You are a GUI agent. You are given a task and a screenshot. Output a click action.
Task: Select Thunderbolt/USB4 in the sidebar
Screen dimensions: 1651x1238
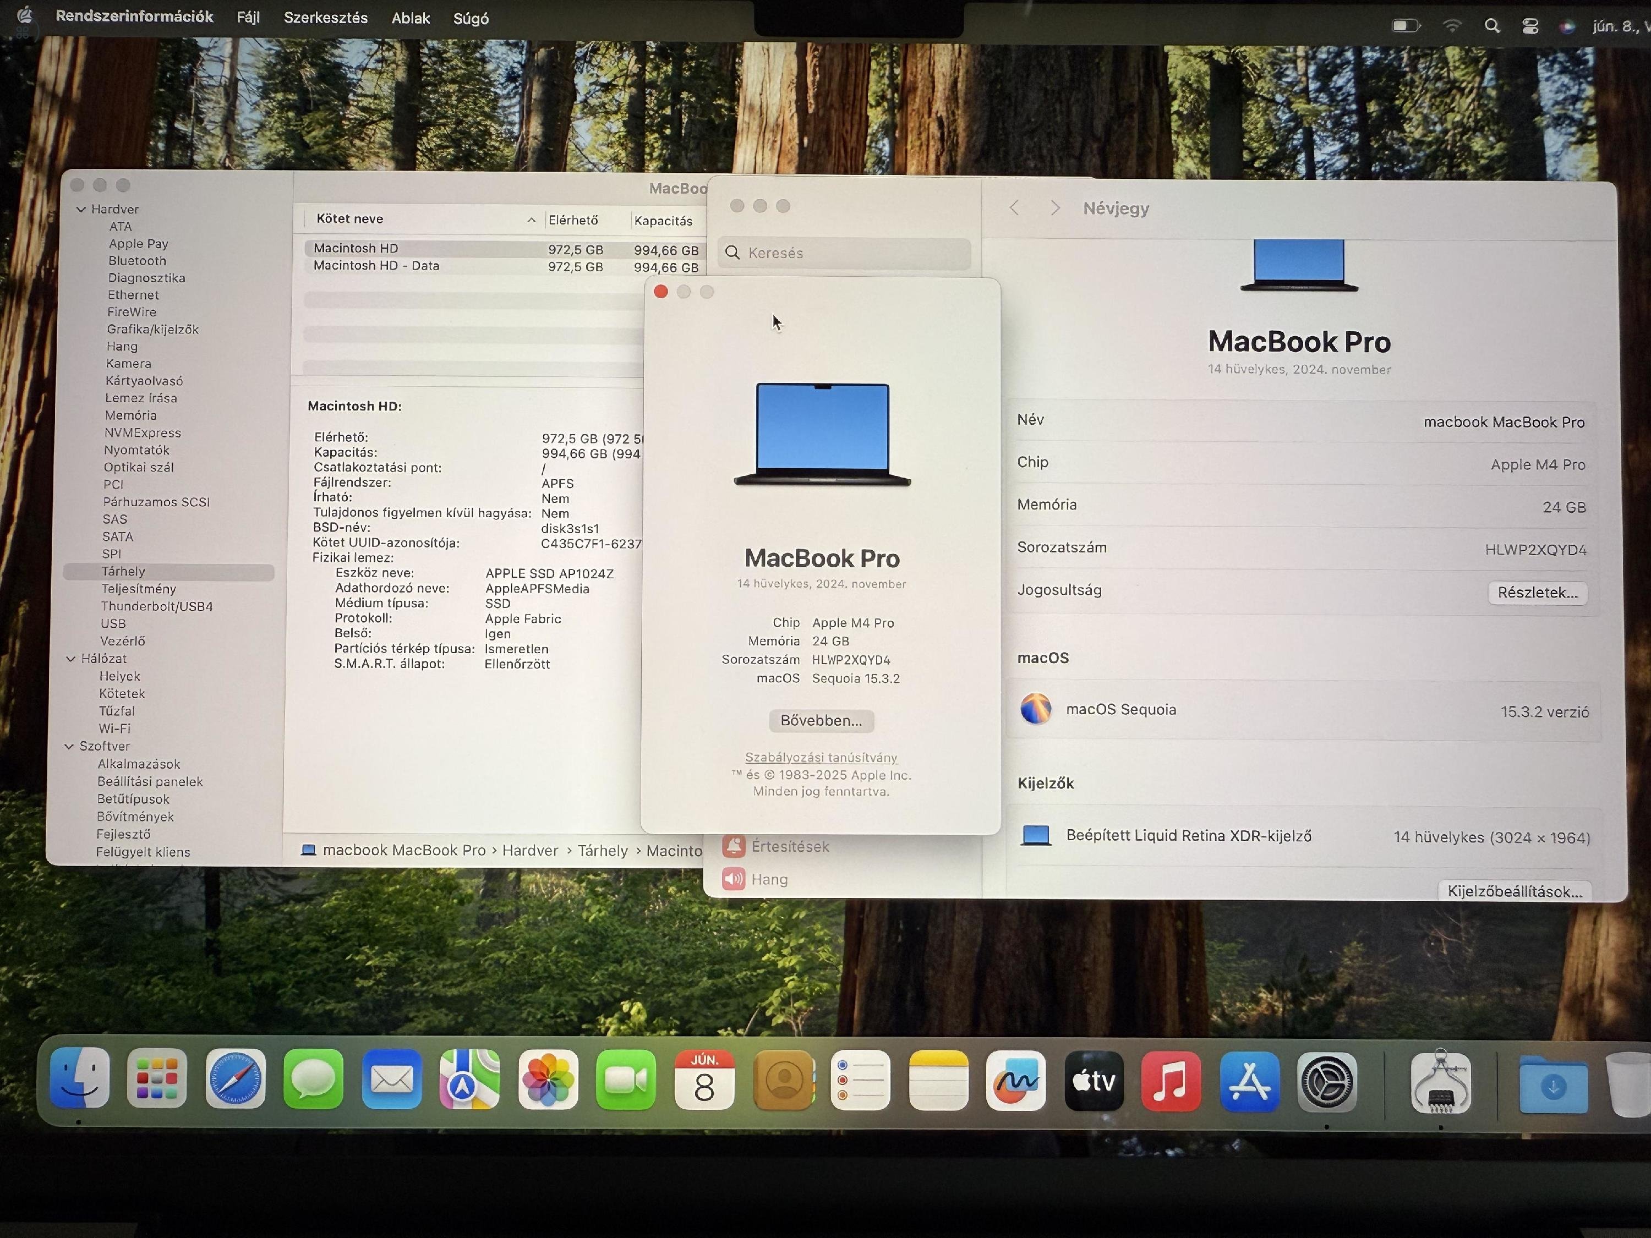coord(157,606)
